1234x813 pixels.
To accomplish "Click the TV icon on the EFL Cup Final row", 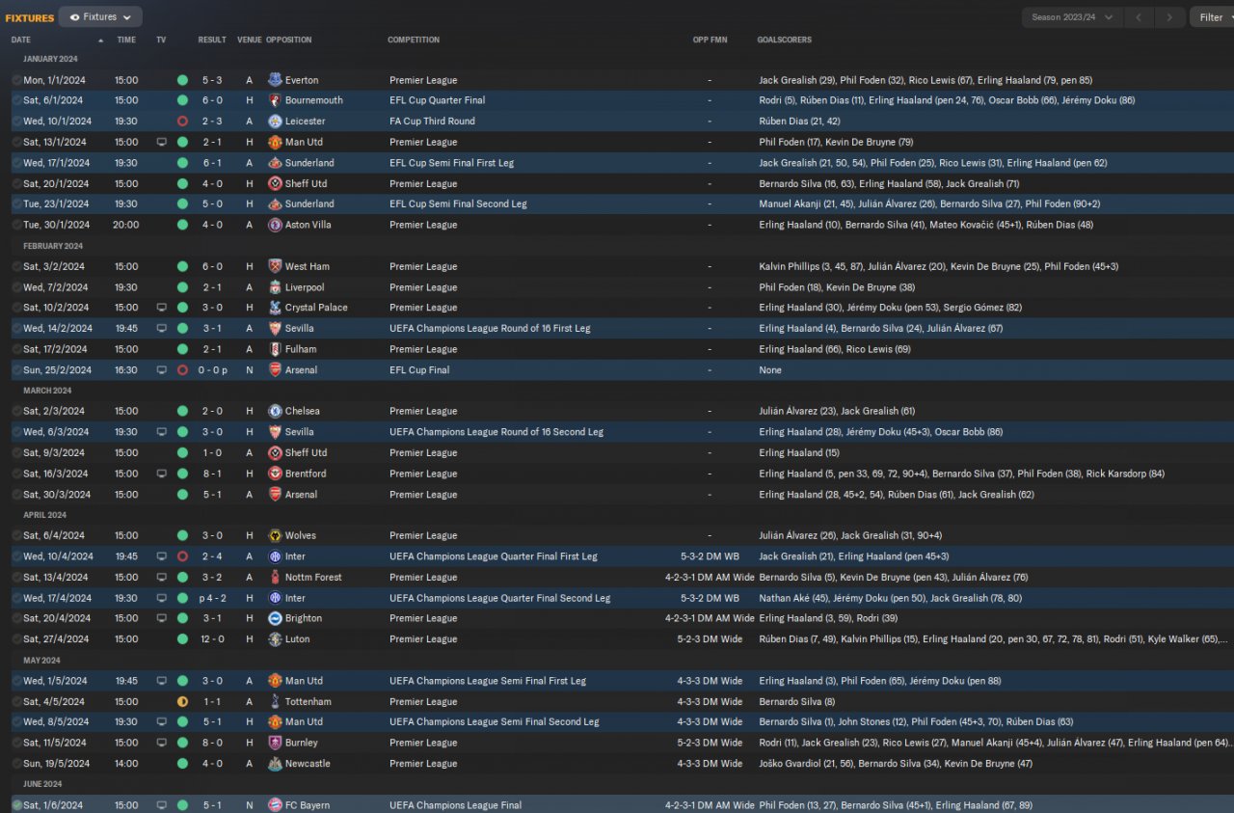I will (161, 370).
